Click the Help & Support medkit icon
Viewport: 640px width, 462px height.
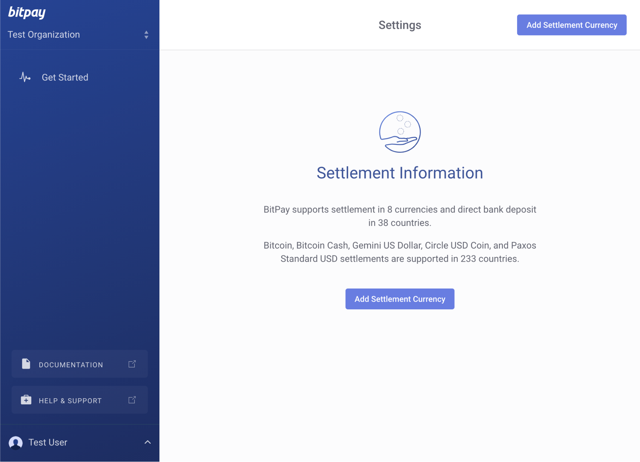click(26, 400)
